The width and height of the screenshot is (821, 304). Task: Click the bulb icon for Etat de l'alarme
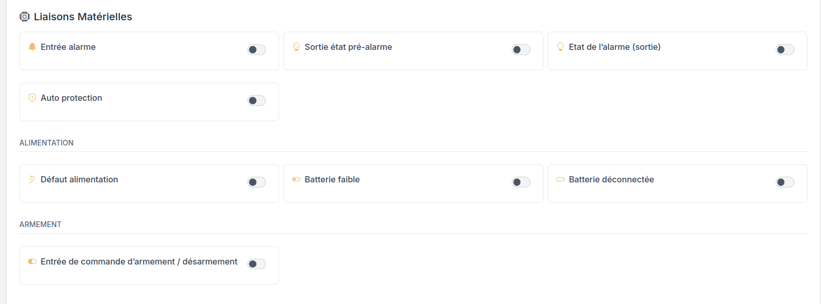tap(561, 47)
